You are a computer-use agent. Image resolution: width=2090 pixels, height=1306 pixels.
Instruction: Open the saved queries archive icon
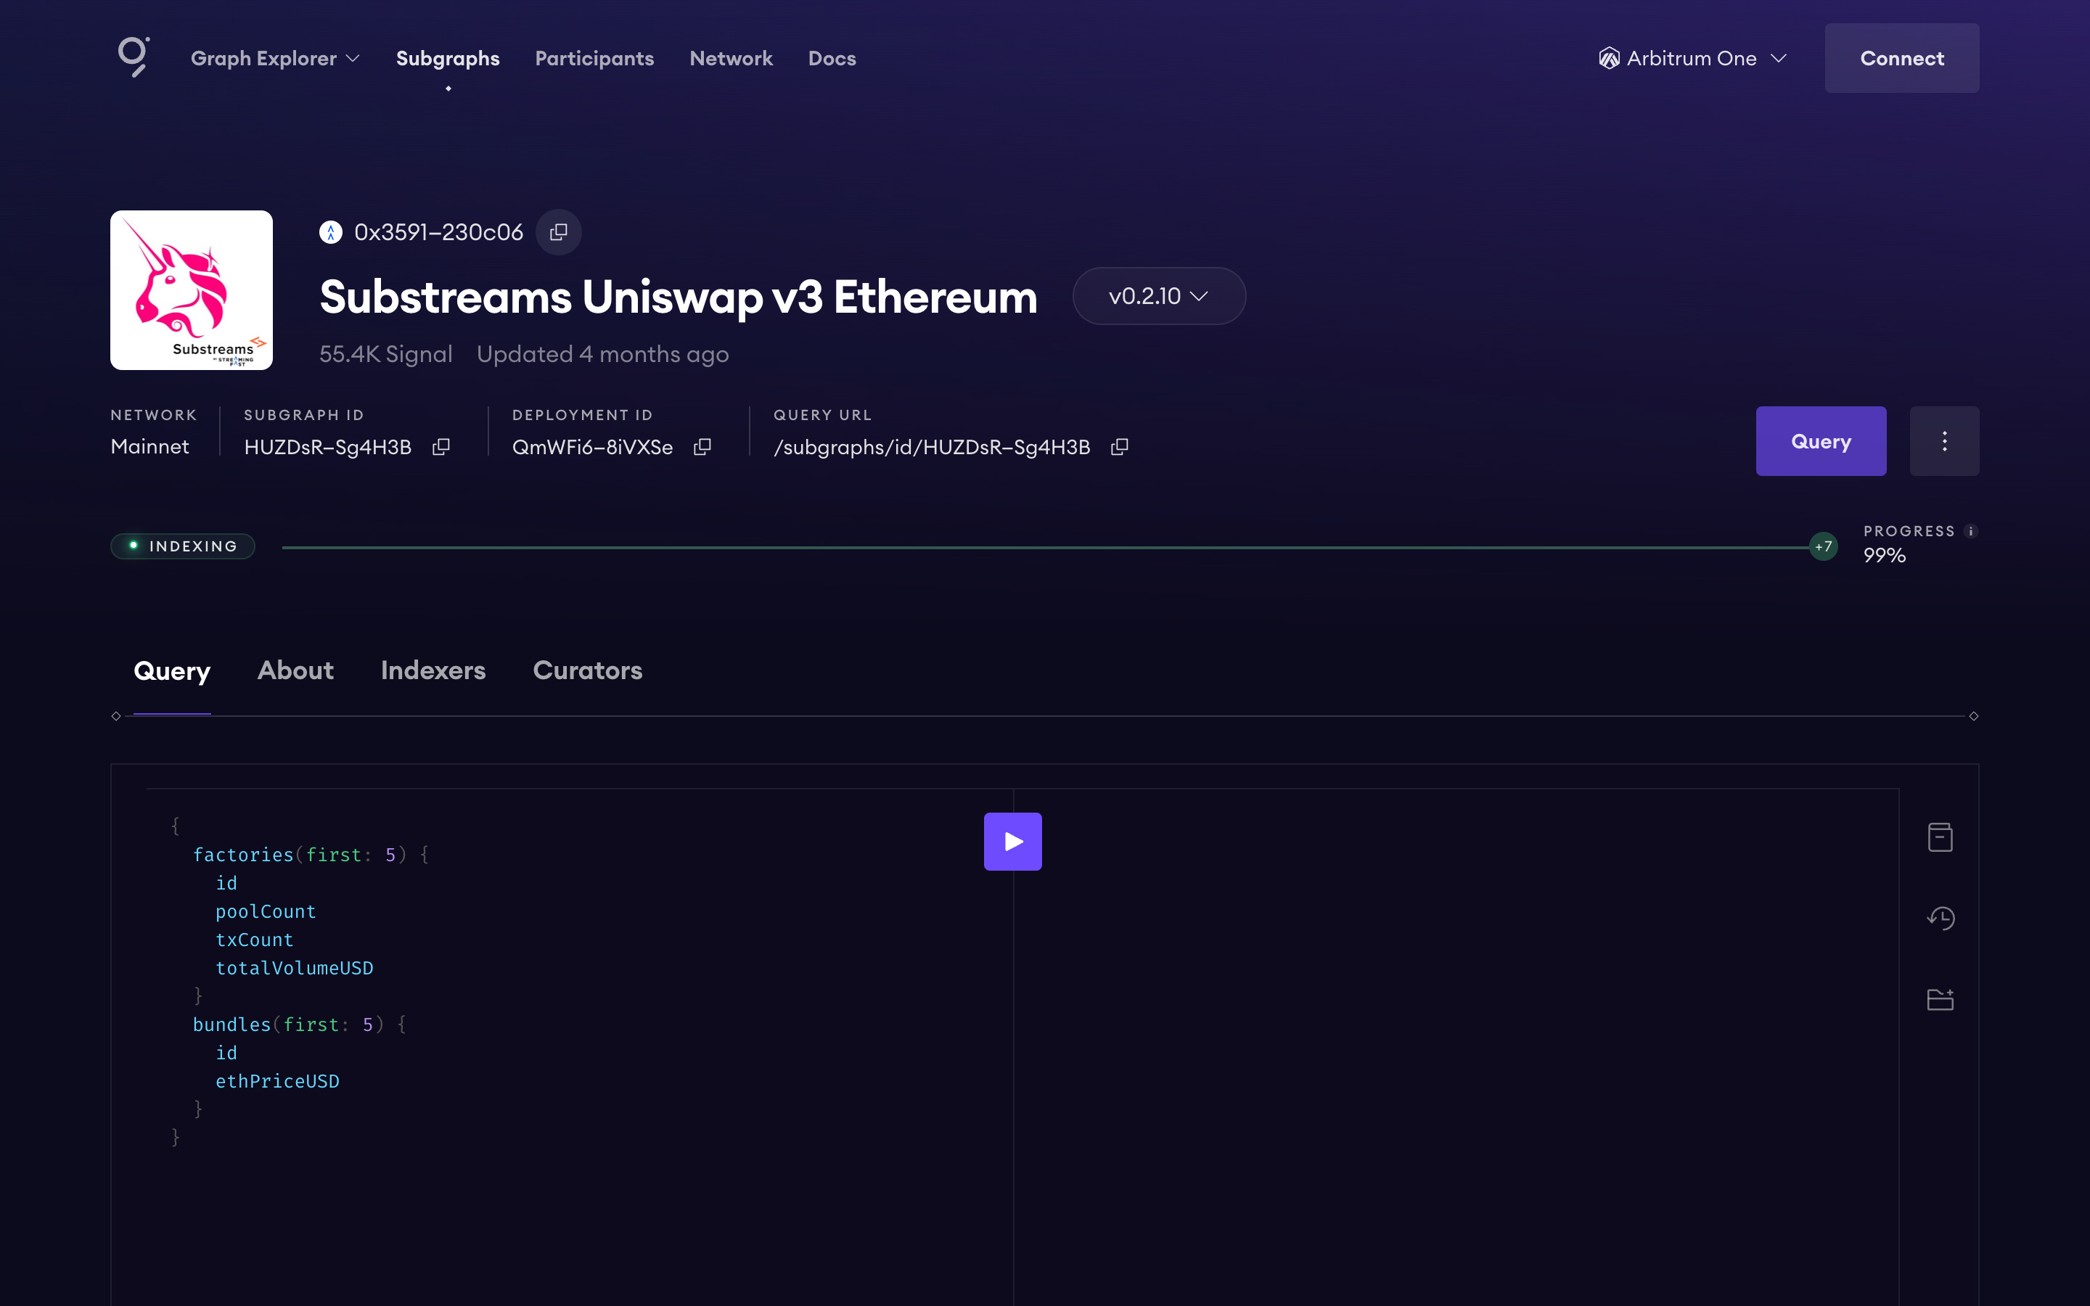point(1940,837)
